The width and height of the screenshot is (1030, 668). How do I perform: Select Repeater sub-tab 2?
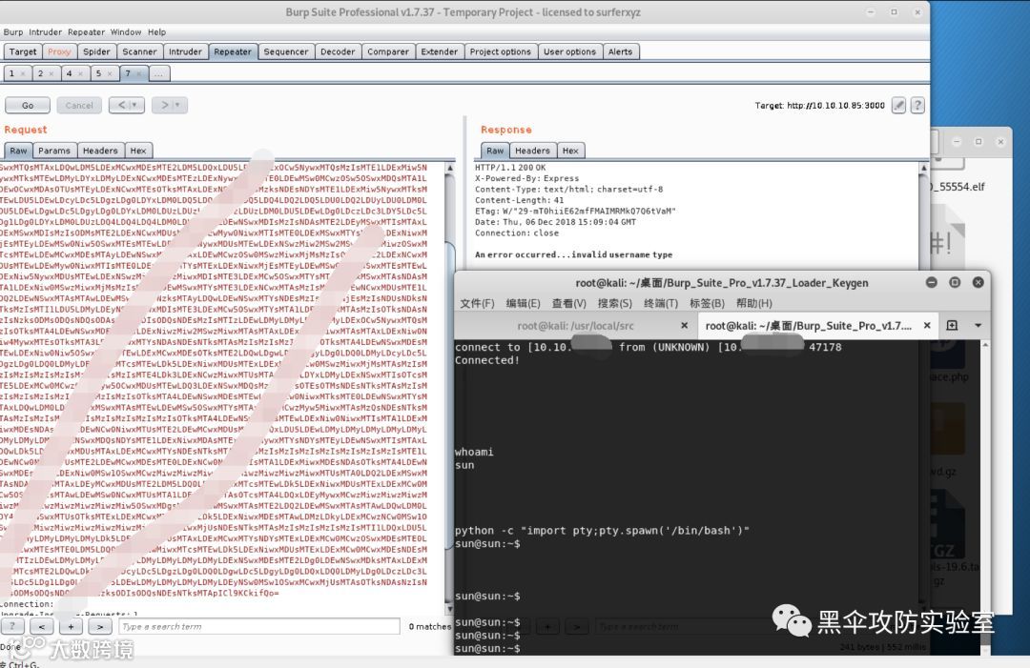click(40, 73)
